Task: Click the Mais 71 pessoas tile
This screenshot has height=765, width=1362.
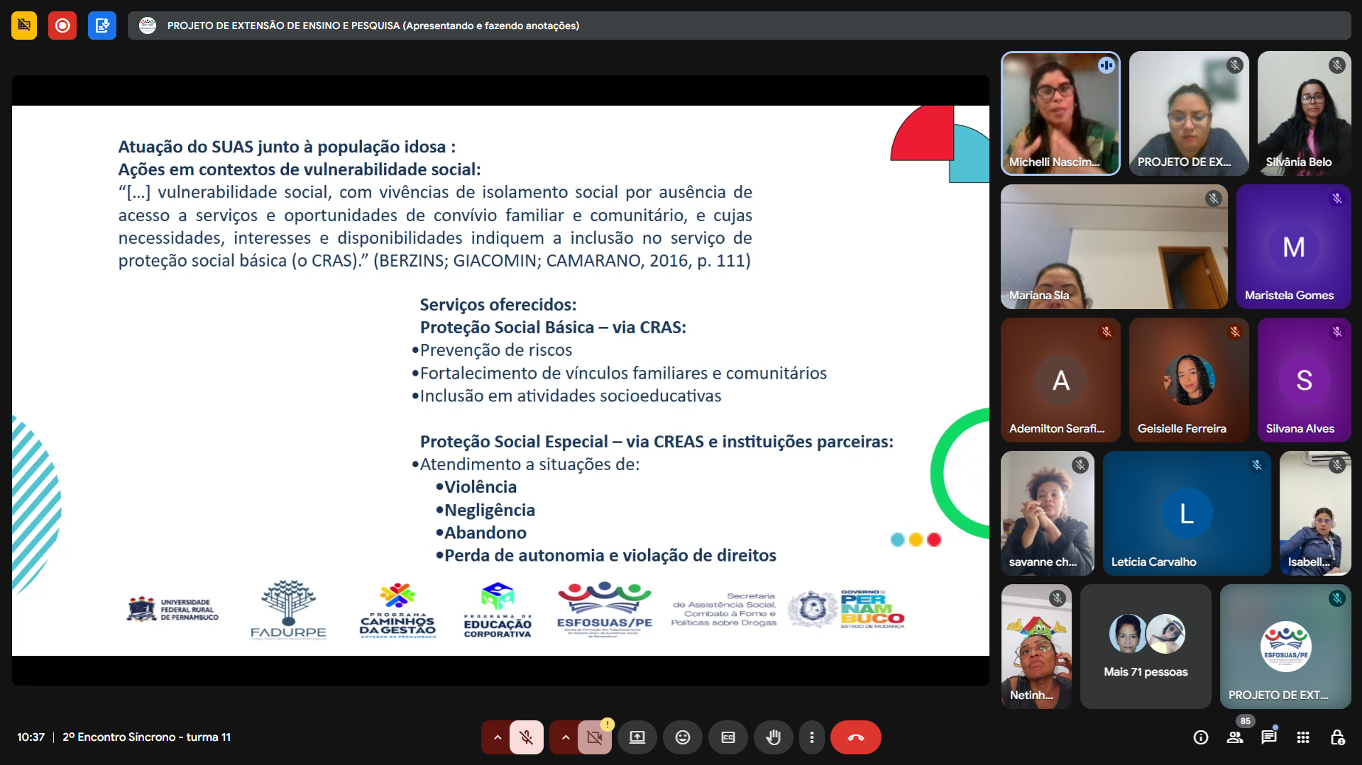Action: tap(1146, 647)
